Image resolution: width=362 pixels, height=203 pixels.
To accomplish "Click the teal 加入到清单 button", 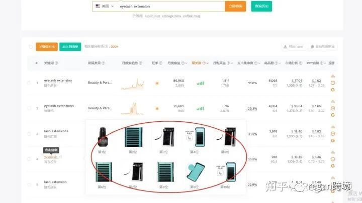I will click(70, 47).
